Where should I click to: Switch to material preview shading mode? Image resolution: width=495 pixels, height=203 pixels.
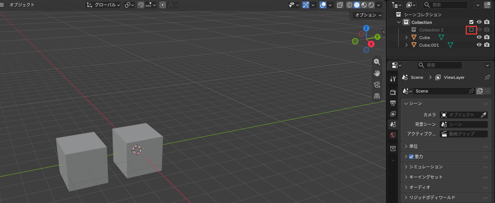363,5
